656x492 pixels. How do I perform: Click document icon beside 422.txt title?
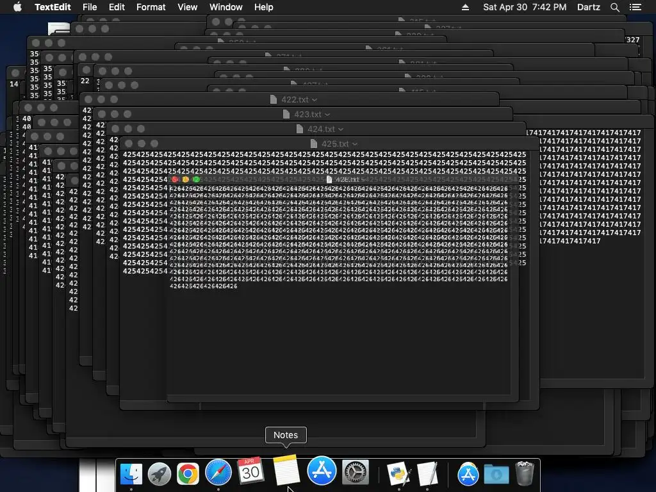point(273,99)
